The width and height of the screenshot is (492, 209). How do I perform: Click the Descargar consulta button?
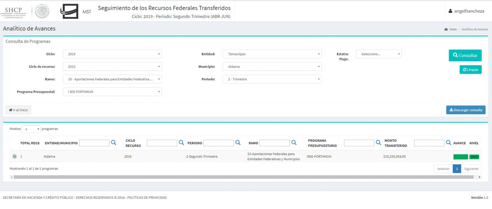coord(466,110)
